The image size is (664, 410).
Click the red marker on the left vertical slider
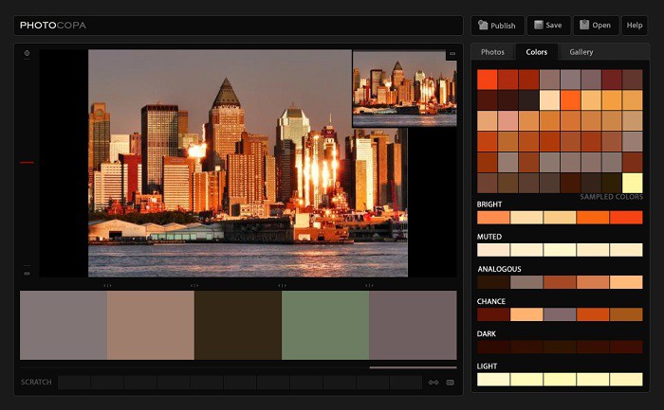point(27,162)
